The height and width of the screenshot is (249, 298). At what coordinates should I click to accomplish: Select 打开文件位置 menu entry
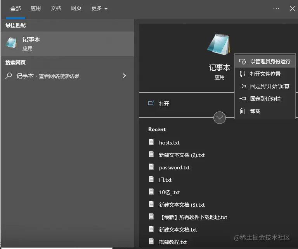click(265, 74)
